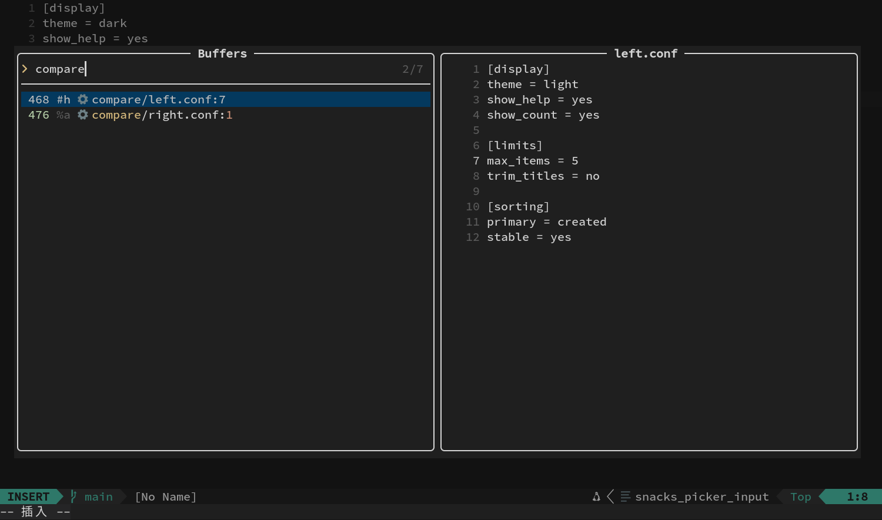Click preview line 'primary = created'
The image size is (882, 520).
547,222
